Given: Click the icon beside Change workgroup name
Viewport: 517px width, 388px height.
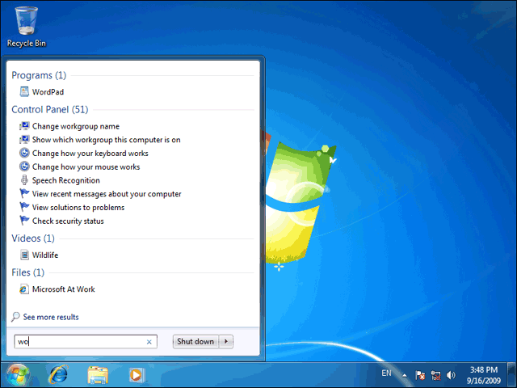Looking at the screenshot, I should pos(24,126).
